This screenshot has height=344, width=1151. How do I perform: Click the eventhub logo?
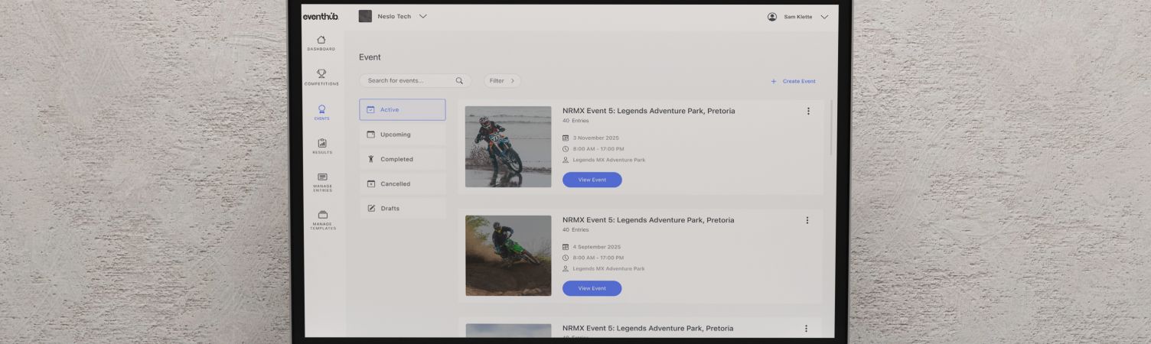pos(320,16)
